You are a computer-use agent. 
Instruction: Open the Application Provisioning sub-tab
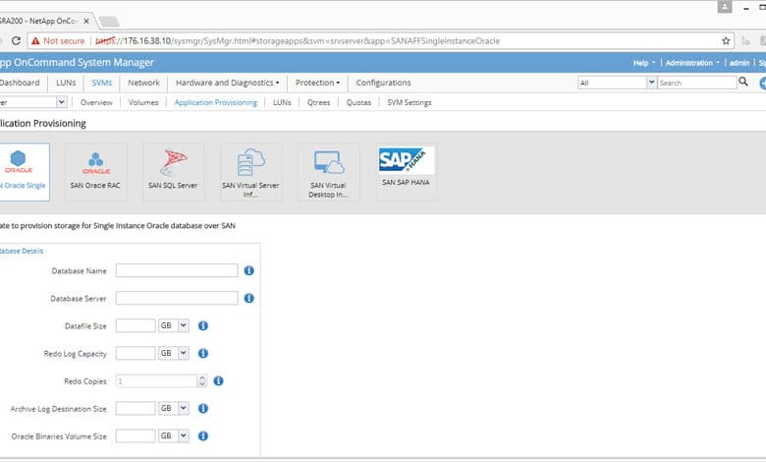coord(215,102)
